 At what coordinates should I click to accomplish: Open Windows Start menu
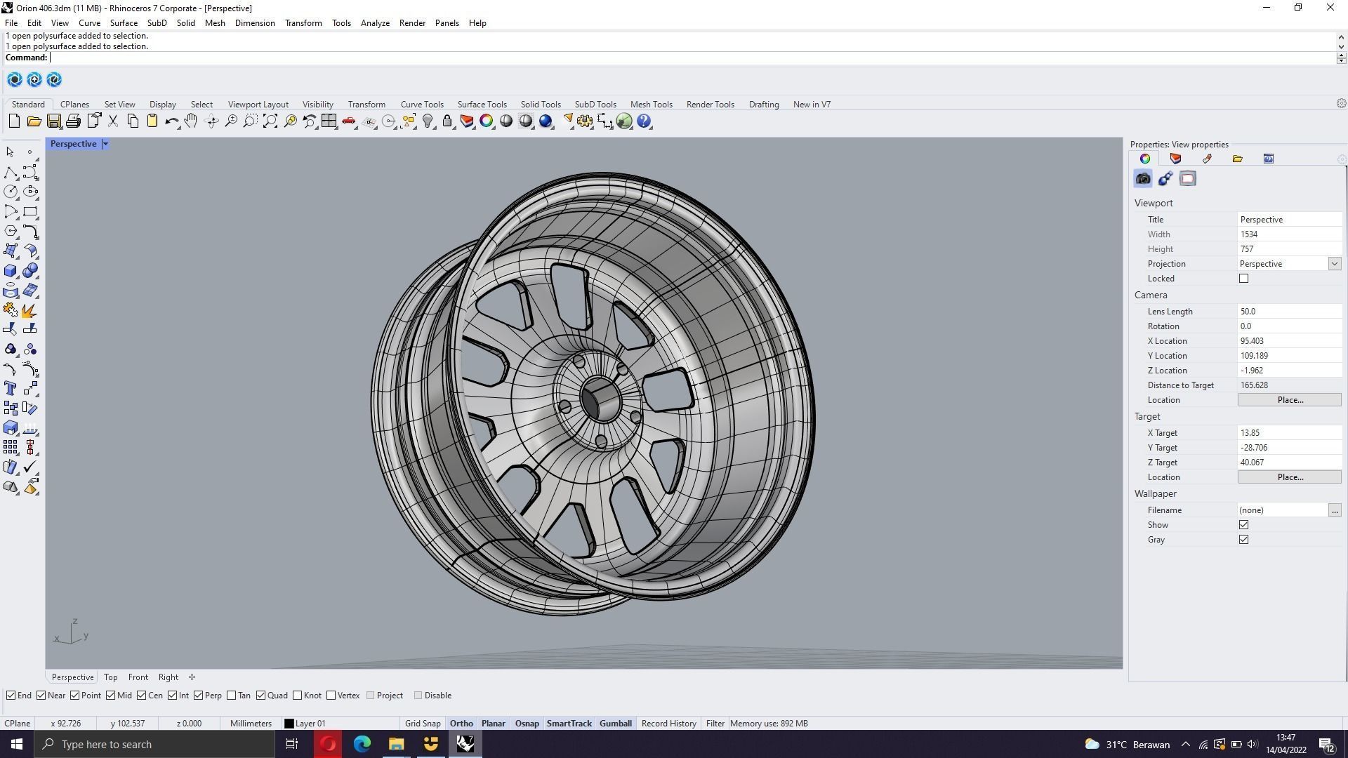pyautogui.click(x=17, y=744)
